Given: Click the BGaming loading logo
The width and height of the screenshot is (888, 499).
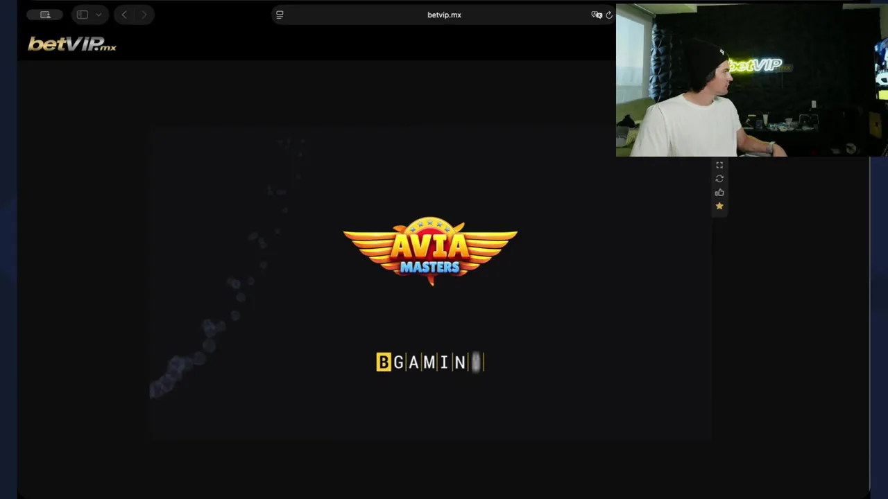Looking at the screenshot, I should [430, 362].
